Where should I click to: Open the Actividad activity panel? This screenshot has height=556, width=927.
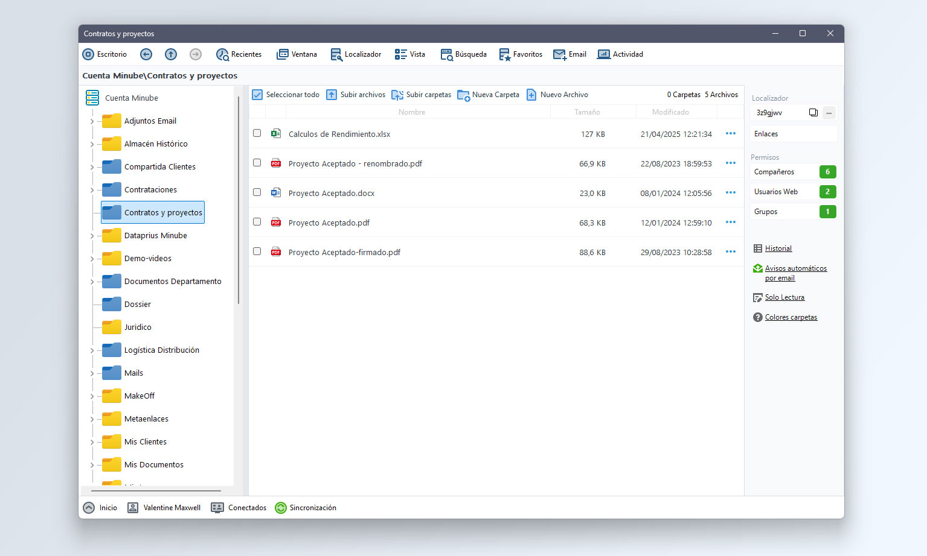click(x=620, y=54)
